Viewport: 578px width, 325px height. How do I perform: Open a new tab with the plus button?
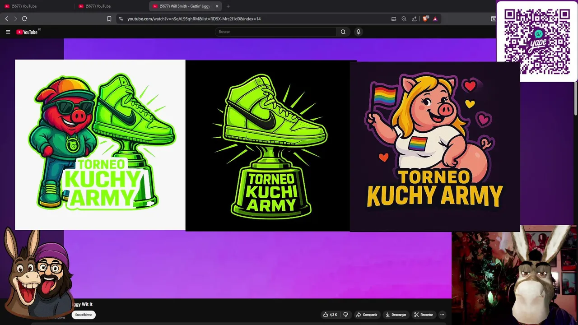(x=228, y=6)
